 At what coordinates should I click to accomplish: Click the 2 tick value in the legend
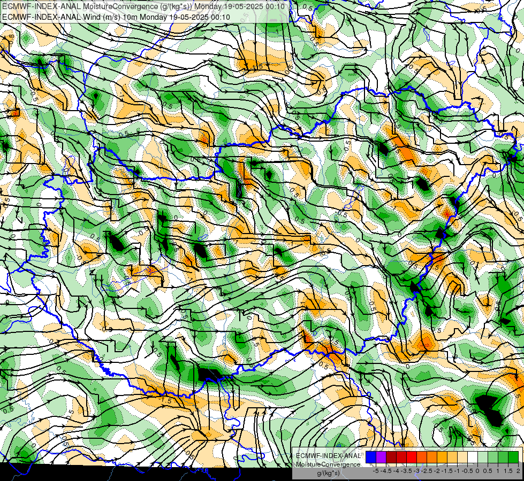click(518, 471)
